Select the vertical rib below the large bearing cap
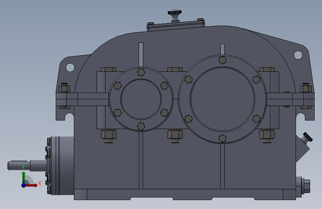The height and width of the screenshot is (209, 322). [x=222, y=166]
